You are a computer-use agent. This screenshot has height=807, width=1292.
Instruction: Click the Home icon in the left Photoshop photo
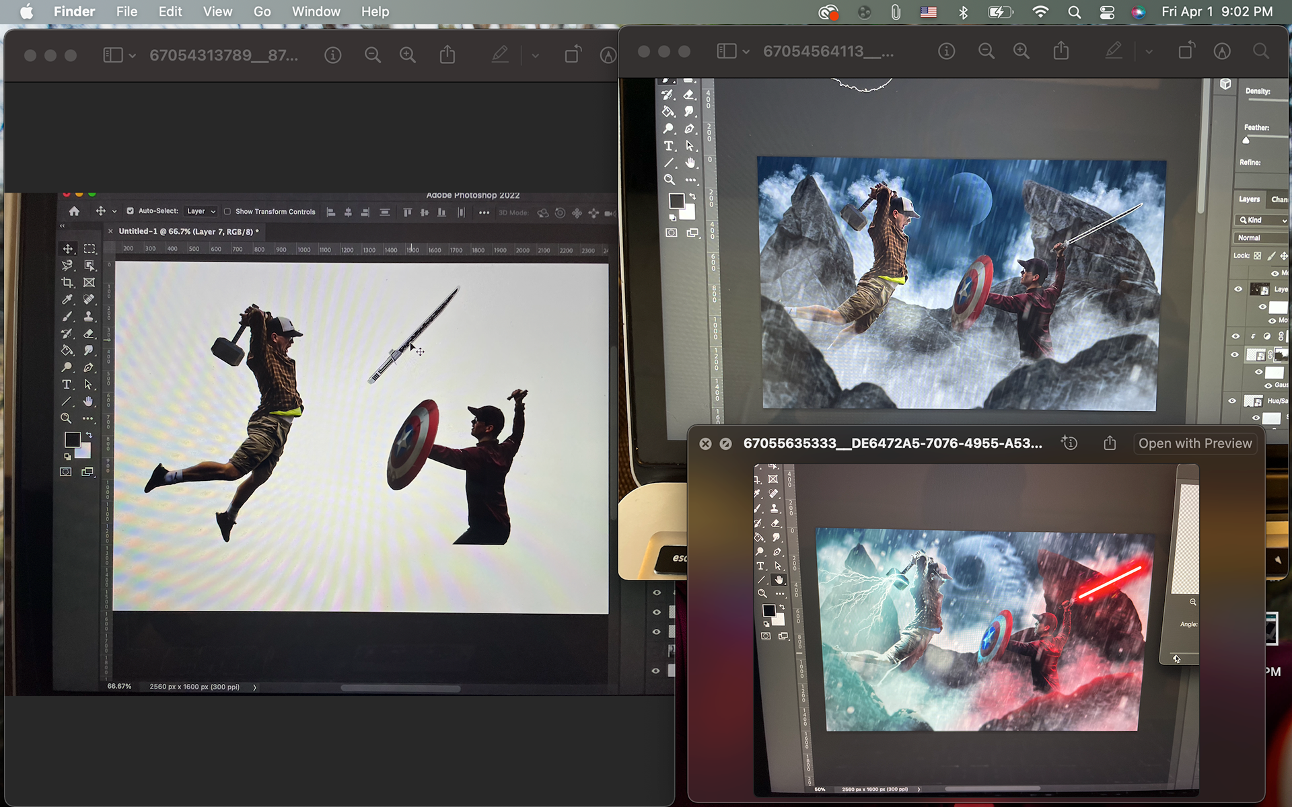(74, 211)
